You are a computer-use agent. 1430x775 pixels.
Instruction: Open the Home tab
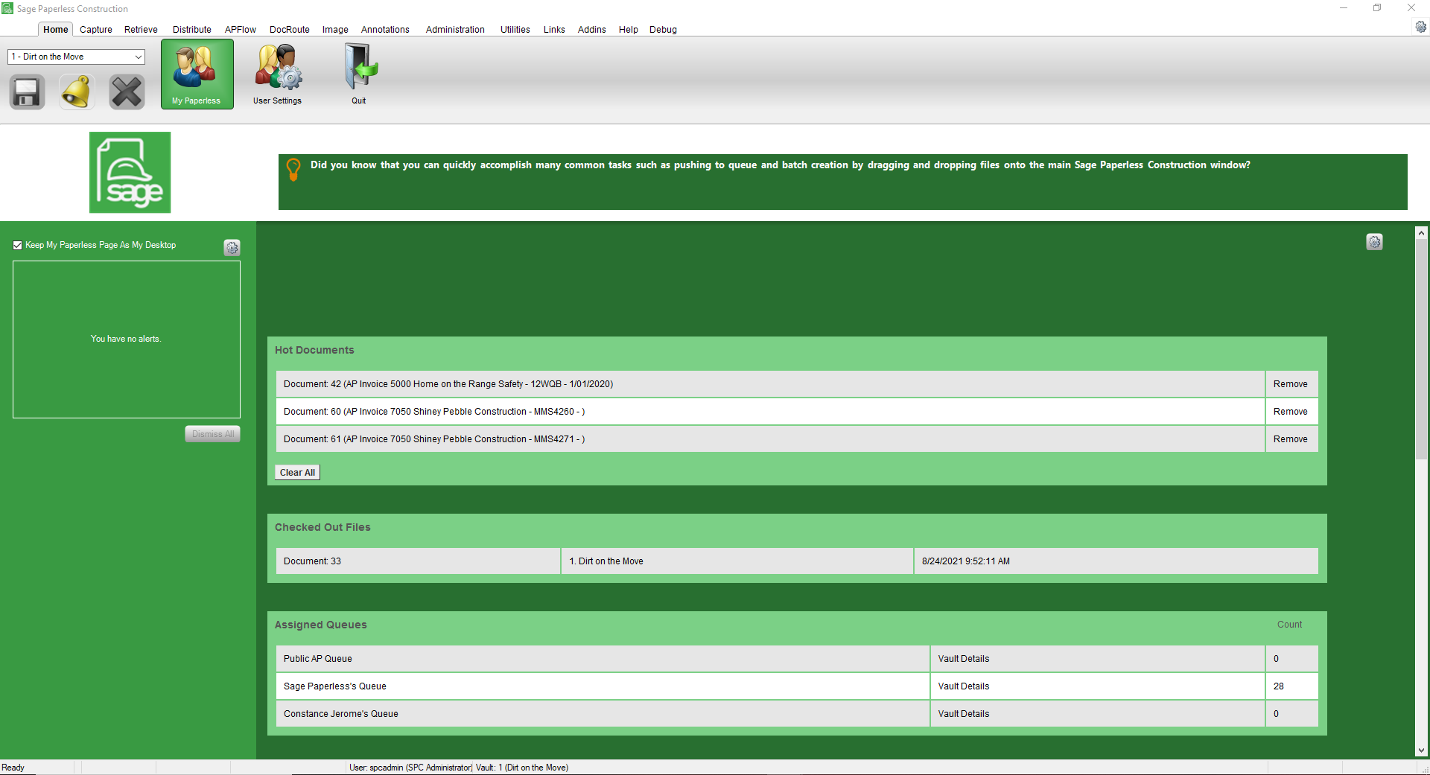55,29
